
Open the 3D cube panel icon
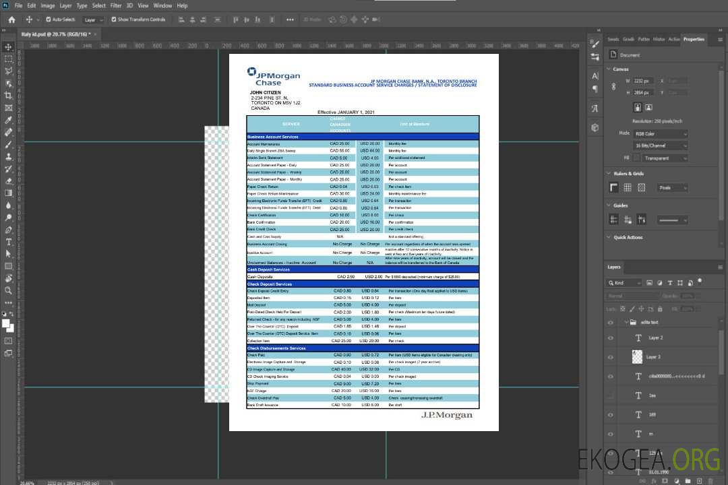pos(595,127)
